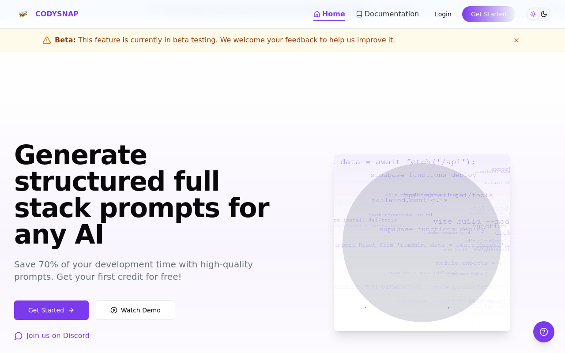Click the header Get Started gradient button

coord(489,14)
